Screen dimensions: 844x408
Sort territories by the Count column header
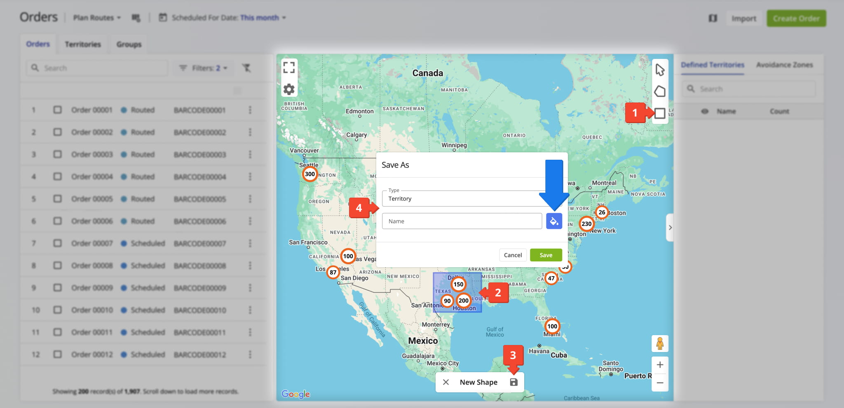click(779, 111)
